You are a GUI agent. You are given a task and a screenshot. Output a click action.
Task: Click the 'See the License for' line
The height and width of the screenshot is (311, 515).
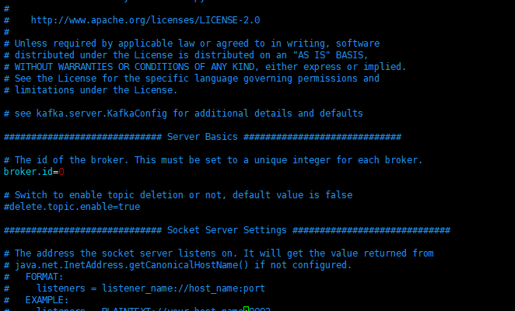click(191, 79)
